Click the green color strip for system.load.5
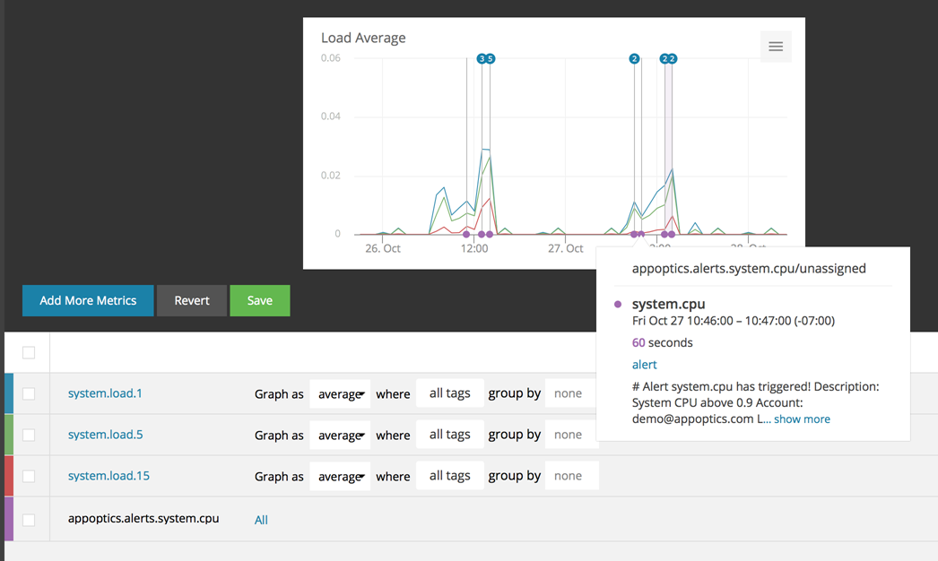 pos(9,435)
